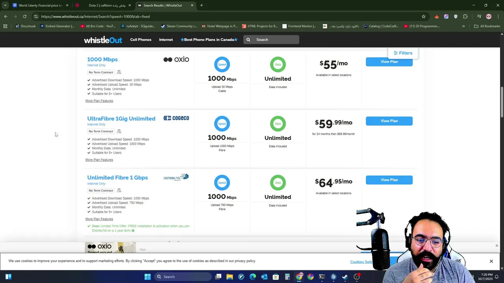Open the Unlimited Fibre 1 Gbps title link
Screen dimensions: 504x283
point(117,178)
